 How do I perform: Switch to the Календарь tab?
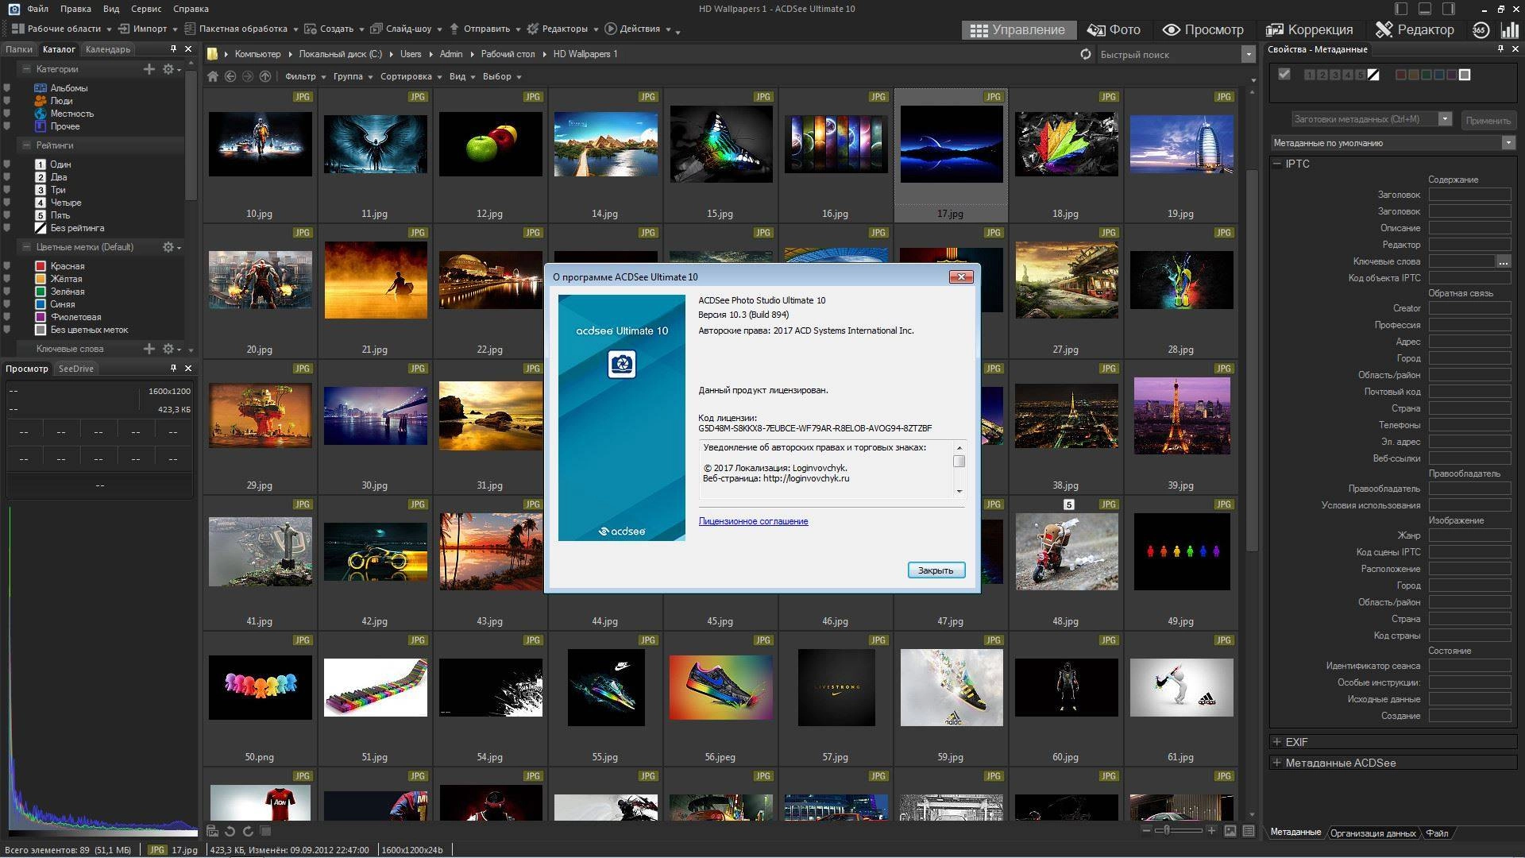pos(107,49)
